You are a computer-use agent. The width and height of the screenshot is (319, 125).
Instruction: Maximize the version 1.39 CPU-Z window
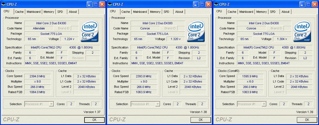[309, 4]
